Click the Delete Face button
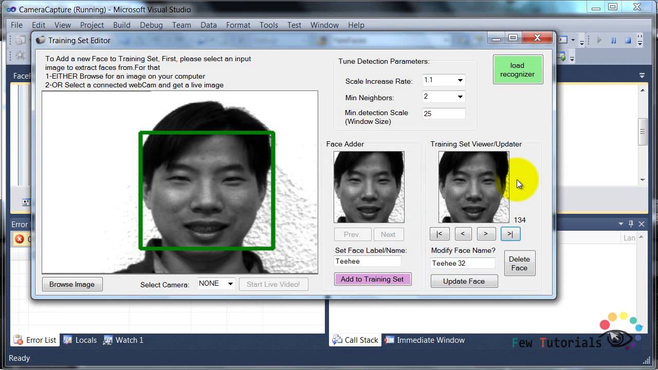This screenshot has height=370, width=658. tap(519, 263)
